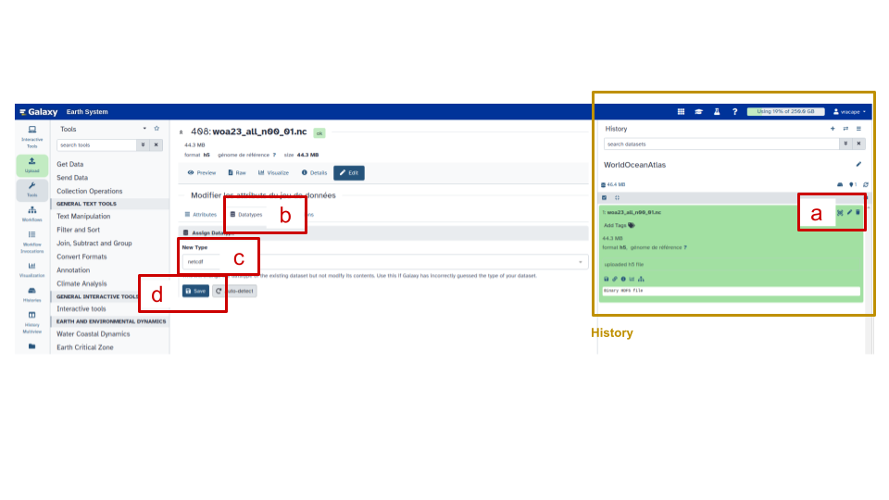Favorite tools using the star icon
889x500 pixels.
pyautogui.click(x=157, y=129)
